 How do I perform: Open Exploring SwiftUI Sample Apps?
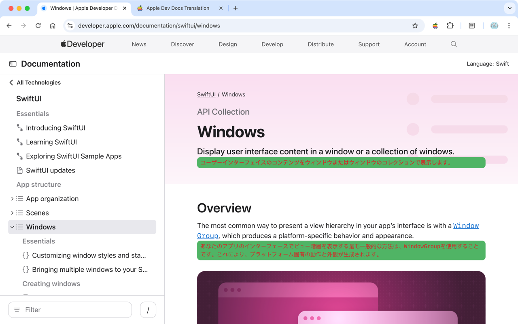pyautogui.click(x=74, y=156)
